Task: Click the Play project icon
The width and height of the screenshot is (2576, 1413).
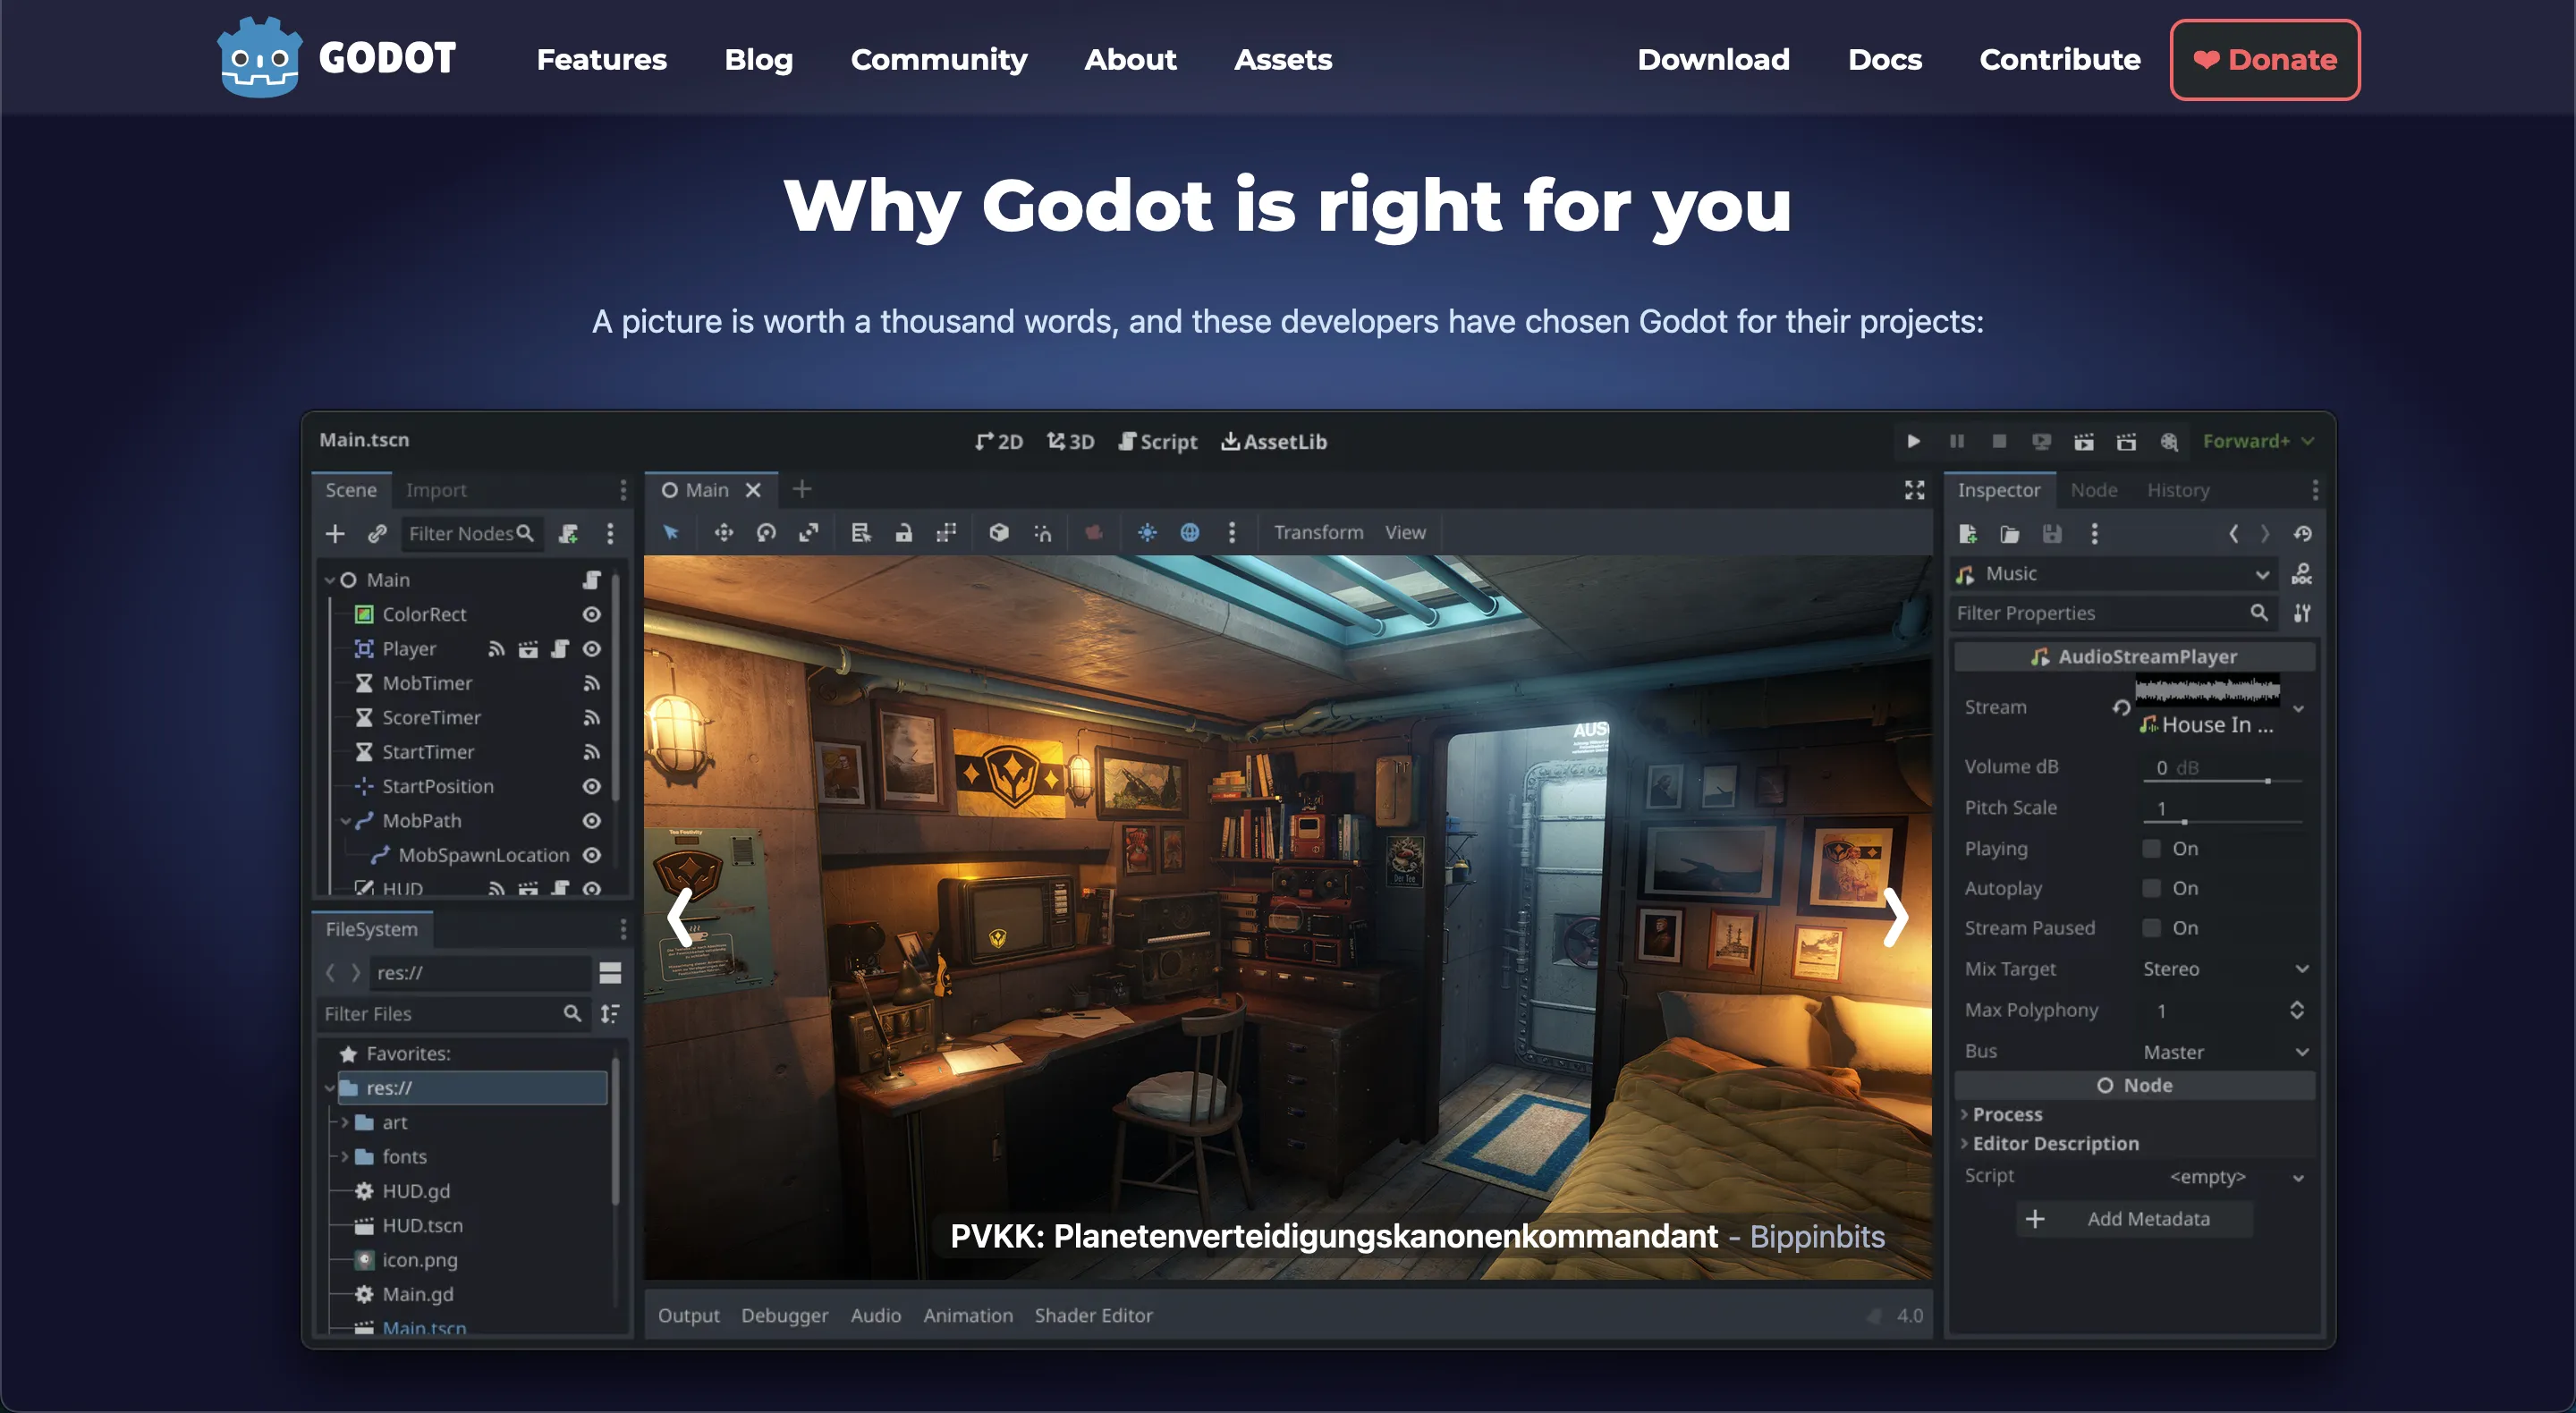Action: pyautogui.click(x=1913, y=441)
